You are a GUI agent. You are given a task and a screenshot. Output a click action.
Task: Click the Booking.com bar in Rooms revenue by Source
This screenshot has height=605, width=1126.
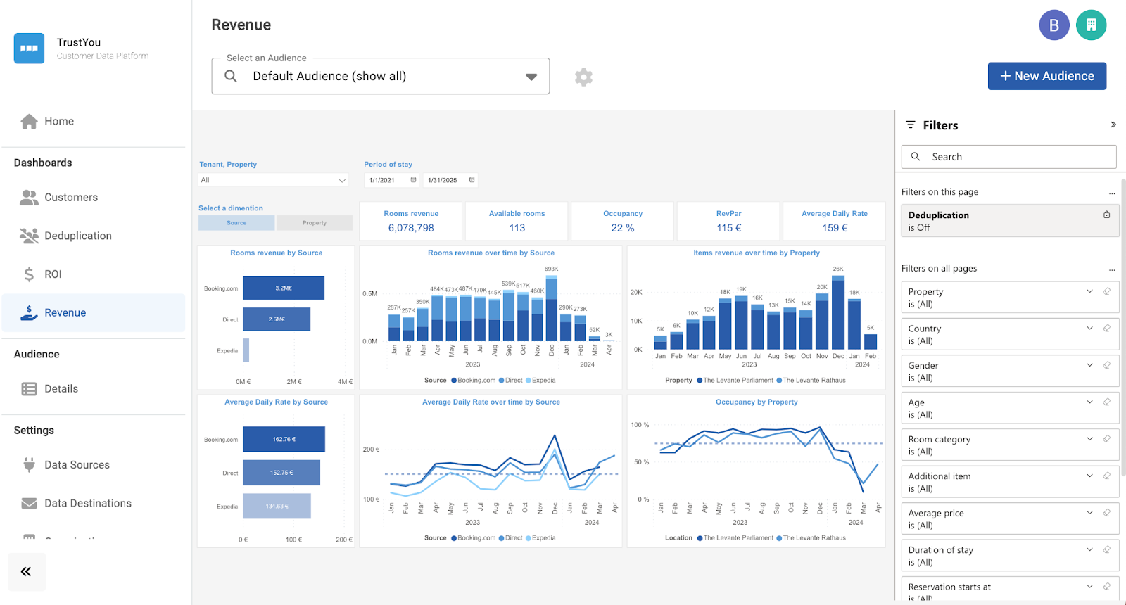click(284, 288)
